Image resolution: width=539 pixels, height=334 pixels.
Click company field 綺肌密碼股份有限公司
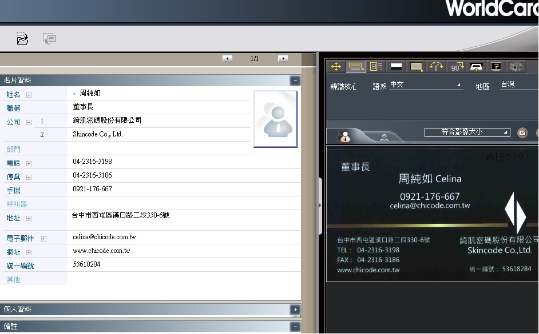click(x=158, y=120)
